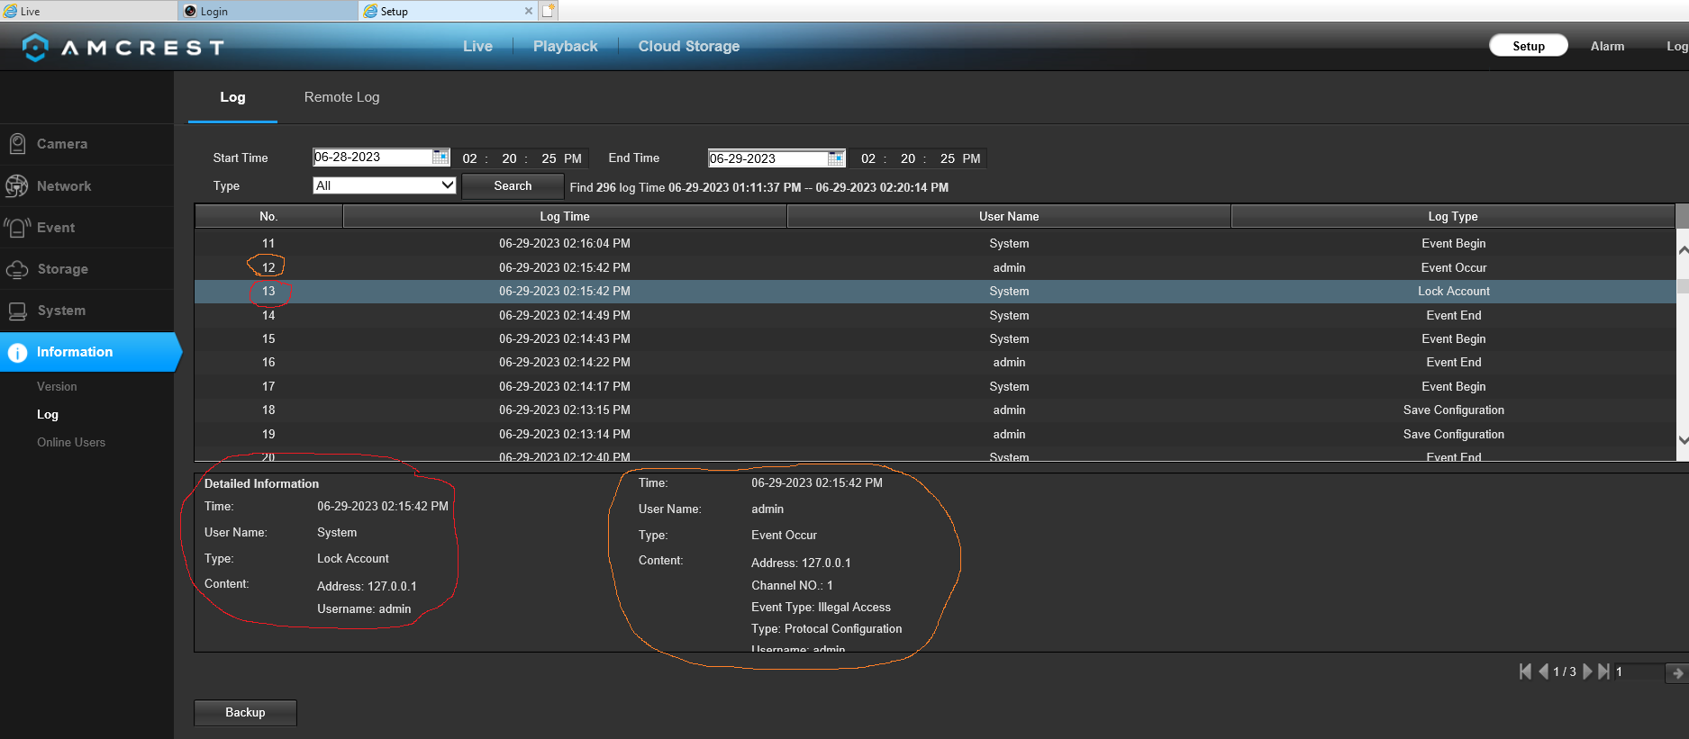Screen dimensions: 1689x739
Task: Click the Search button
Action: (513, 186)
